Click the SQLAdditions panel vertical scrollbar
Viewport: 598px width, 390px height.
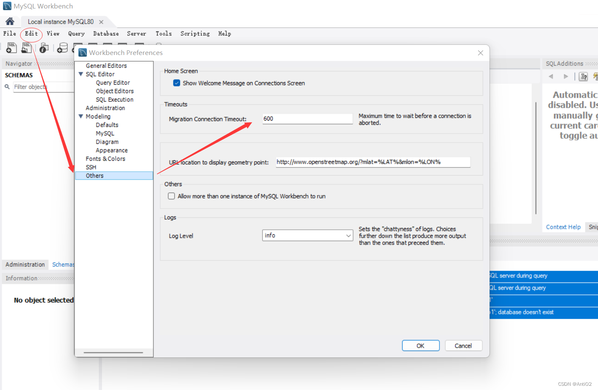[536, 158]
